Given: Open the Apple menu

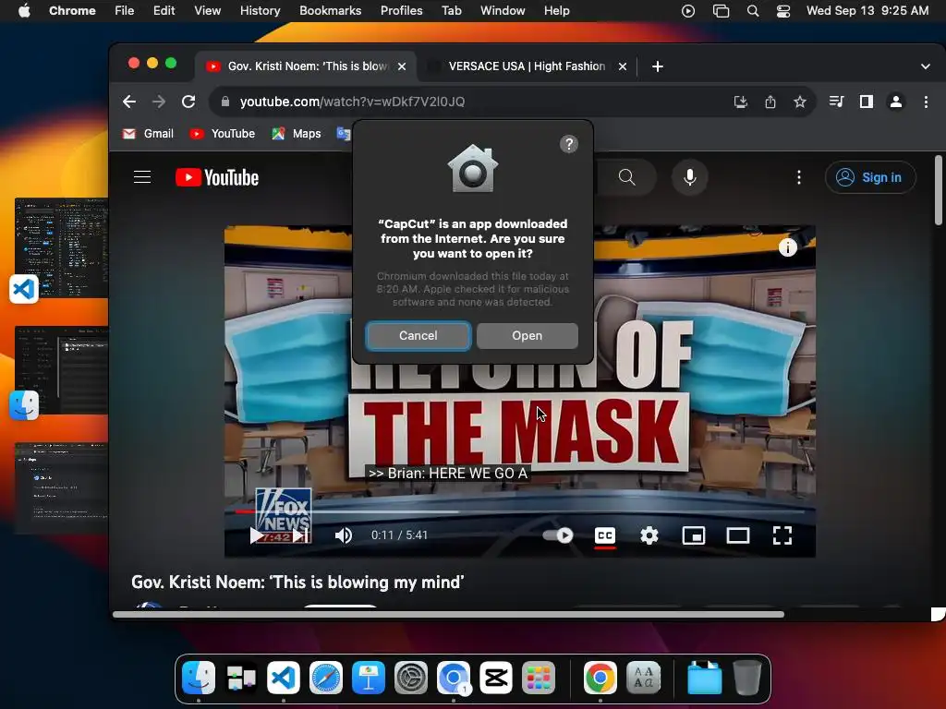Looking at the screenshot, I should [24, 11].
